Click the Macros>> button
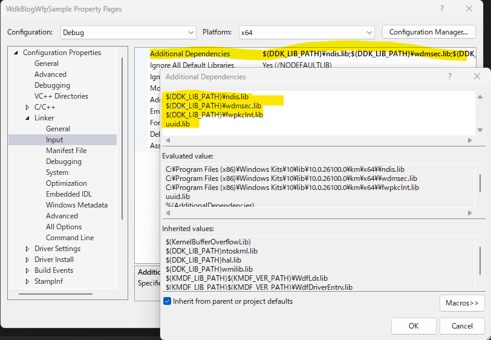Image resolution: width=491 pixels, height=340 pixels. 462,302
